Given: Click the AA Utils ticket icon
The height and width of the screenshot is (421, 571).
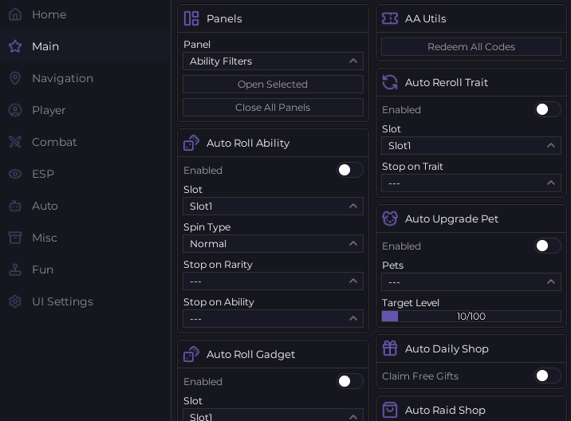Looking at the screenshot, I should pos(390,18).
